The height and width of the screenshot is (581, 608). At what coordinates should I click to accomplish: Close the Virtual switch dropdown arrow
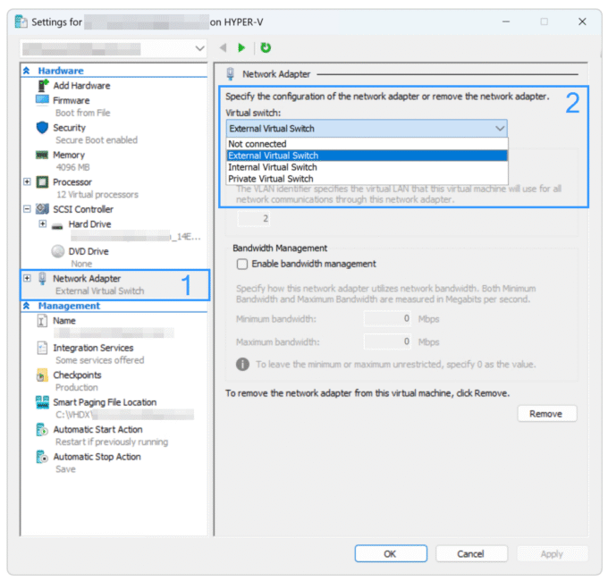pyautogui.click(x=500, y=129)
